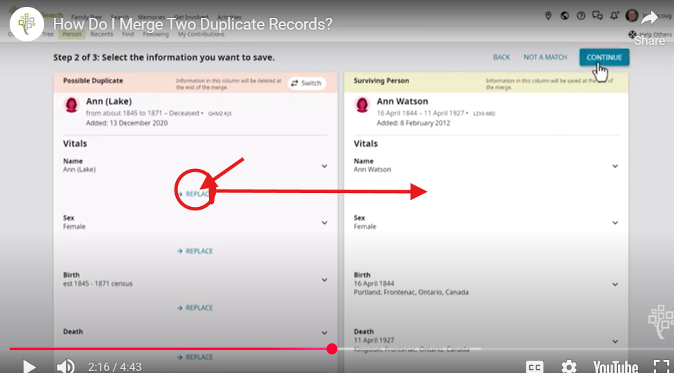This screenshot has width=674, height=373.
Task: Click the Added: 8 February 2012 text
Action: click(413, 123)
